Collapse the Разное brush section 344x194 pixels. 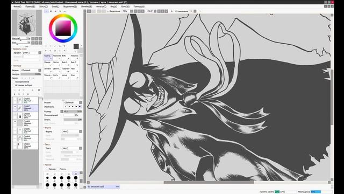[47, 165]
